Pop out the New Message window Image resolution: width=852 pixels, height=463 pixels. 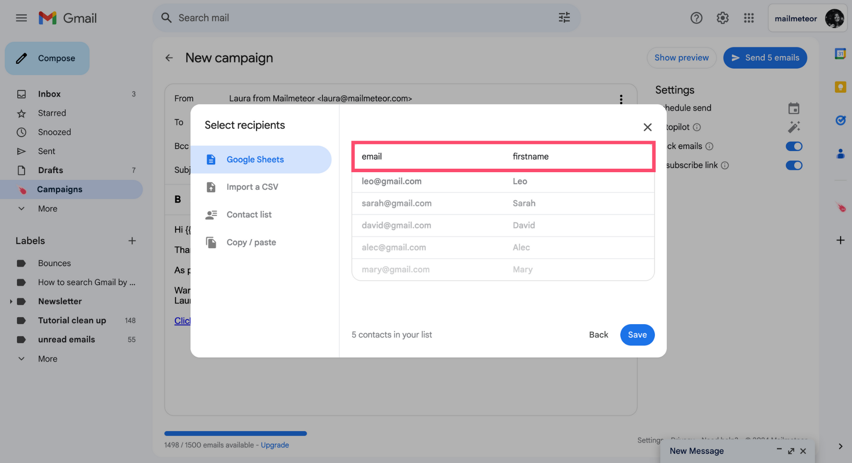click(791, 451)
